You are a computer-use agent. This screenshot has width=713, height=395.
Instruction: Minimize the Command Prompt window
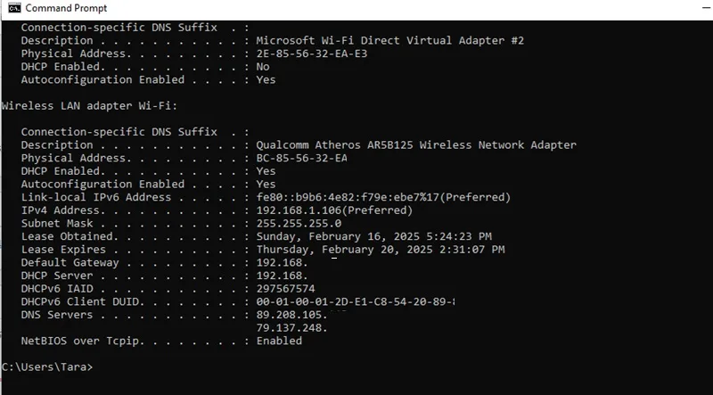705,8
